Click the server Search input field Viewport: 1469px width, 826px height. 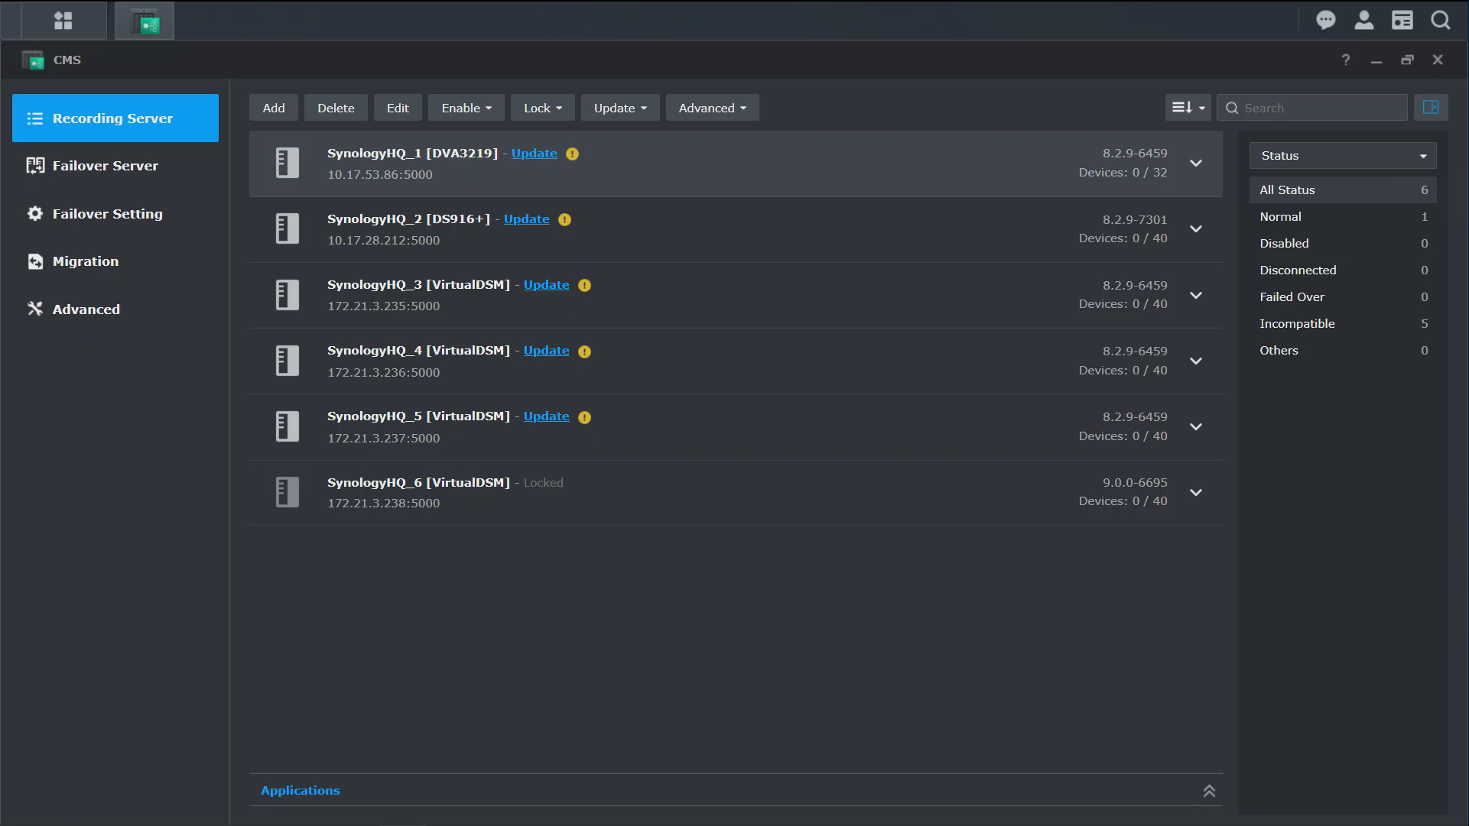click(1312, 108)
